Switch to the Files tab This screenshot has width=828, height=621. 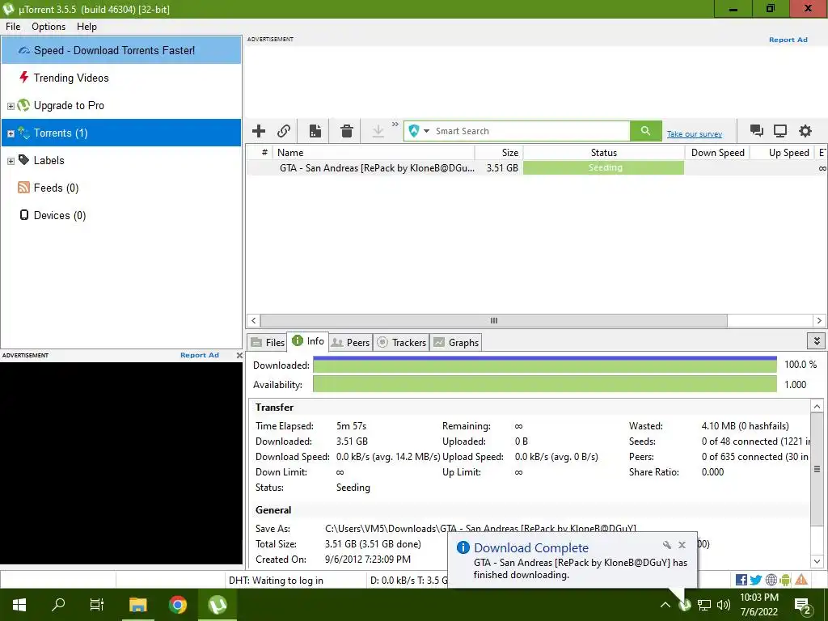coord(267,342)
